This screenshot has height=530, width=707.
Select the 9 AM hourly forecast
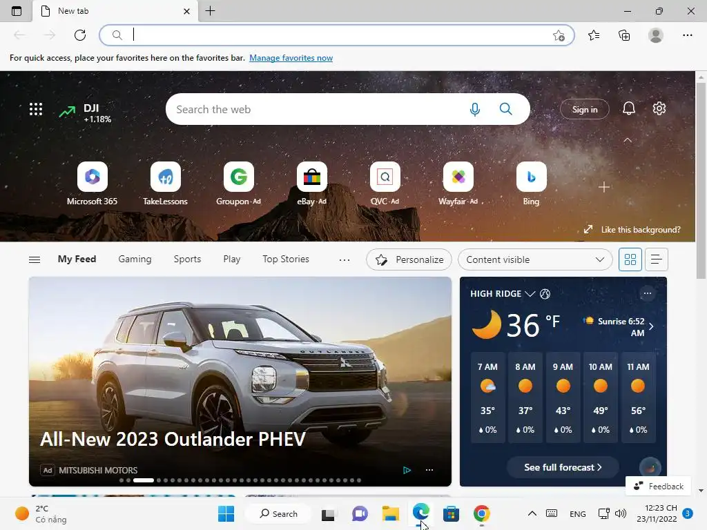pyautogui.click(x=563, y=397)
